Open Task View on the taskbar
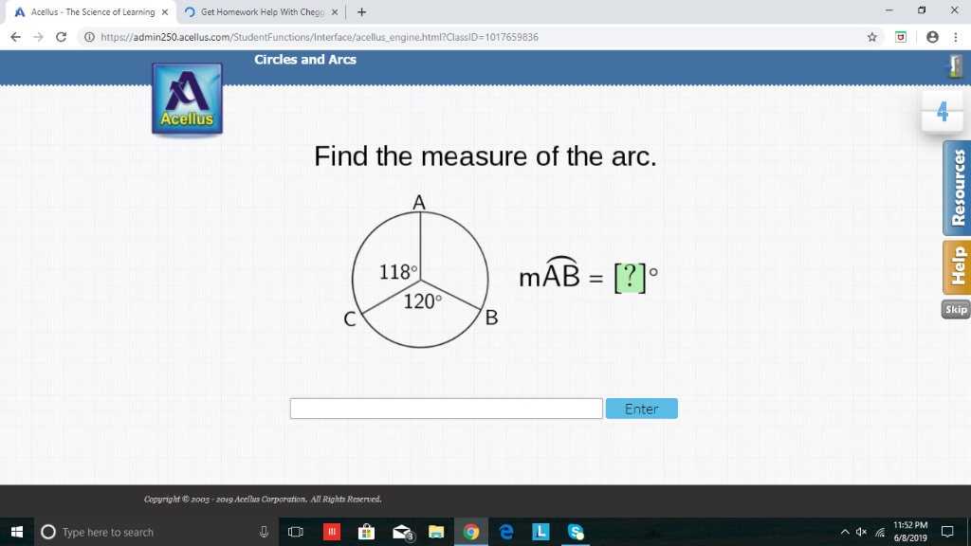Screen dimensions: 971x546 (x=296, y=532)
